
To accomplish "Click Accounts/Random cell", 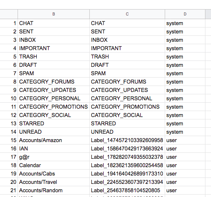I will pyautogui.click(x=53, y=190).
